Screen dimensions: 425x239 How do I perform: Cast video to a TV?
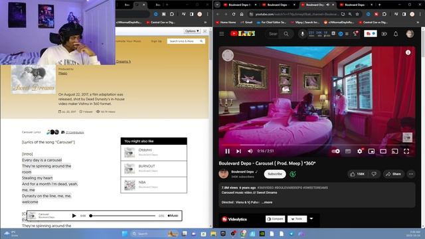394,151
